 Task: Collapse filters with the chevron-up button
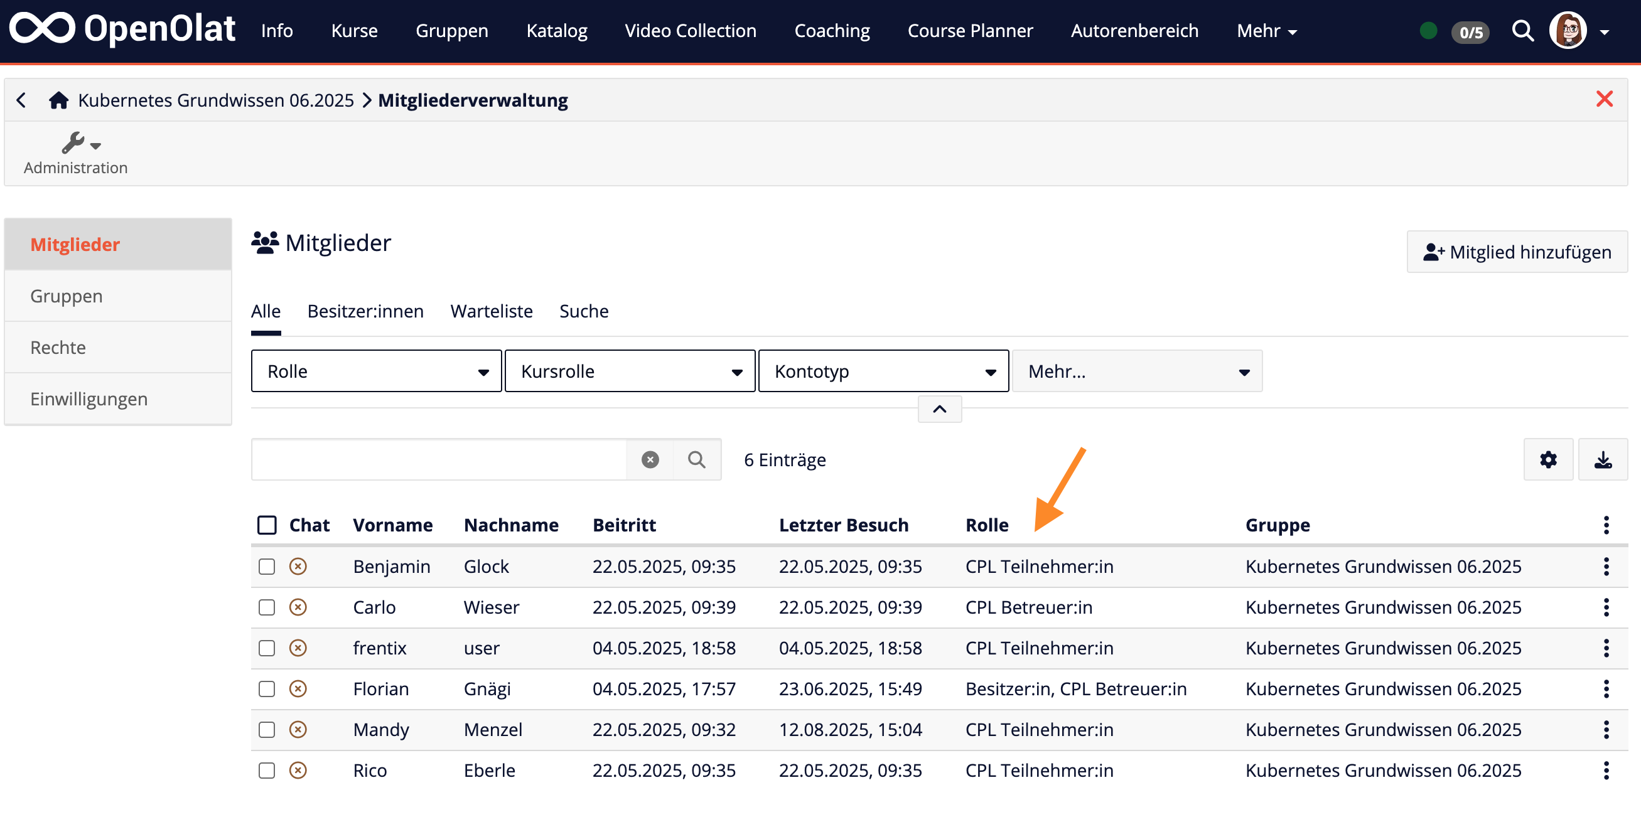(x=939, y=408)
